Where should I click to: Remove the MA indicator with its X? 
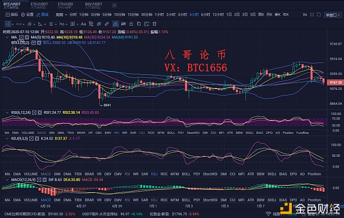27,37
